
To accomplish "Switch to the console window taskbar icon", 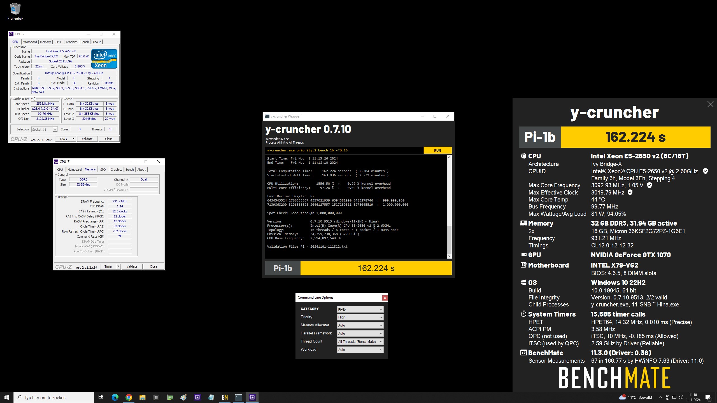I will (x=239, y=397).
